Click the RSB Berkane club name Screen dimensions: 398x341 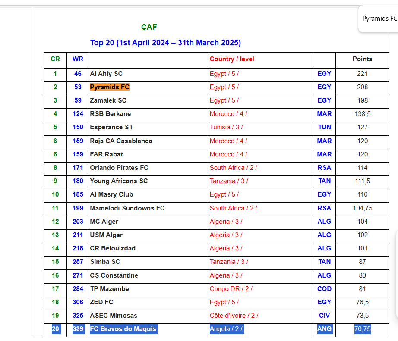tap(111, 114)
